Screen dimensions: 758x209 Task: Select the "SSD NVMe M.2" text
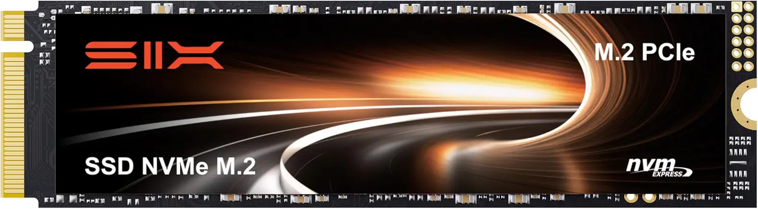click(170, 166)
